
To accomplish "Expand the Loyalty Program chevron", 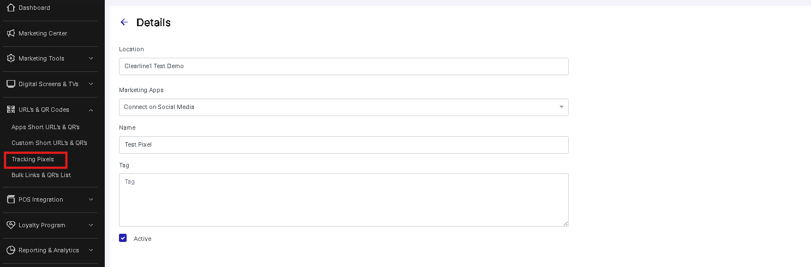I will 91,225.
